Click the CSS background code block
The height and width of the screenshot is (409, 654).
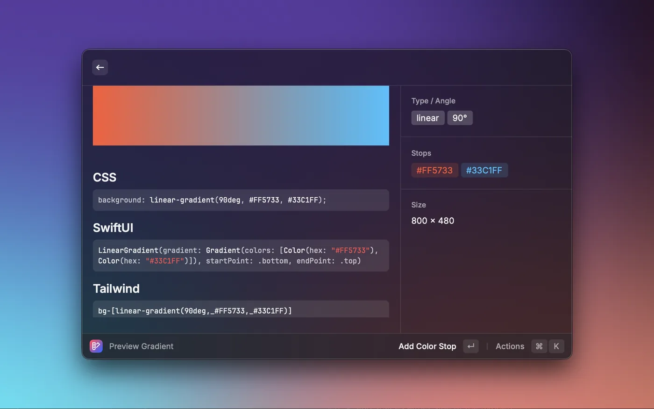point(241,200)
